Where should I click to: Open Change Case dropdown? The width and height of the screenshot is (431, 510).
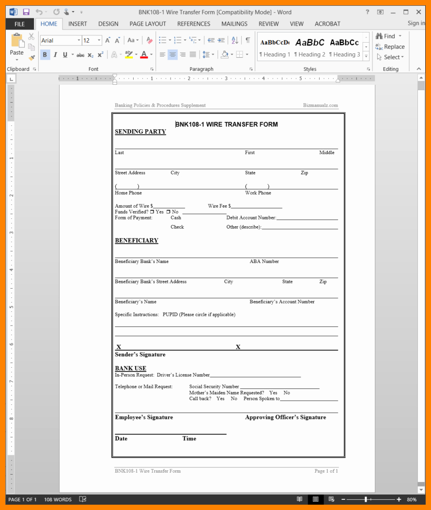[x=133, y=40]
